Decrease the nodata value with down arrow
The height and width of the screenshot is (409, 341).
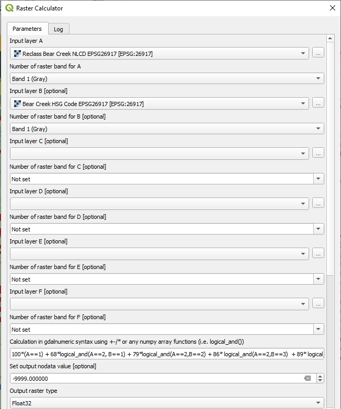tap(320, 381)
